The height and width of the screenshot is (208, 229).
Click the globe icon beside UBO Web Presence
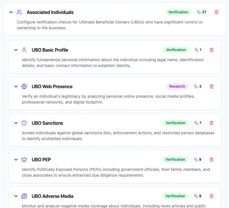tap(24, 86)
